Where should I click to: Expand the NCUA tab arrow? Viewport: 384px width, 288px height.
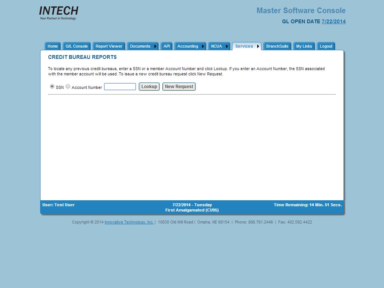click(x=227, y=46)
